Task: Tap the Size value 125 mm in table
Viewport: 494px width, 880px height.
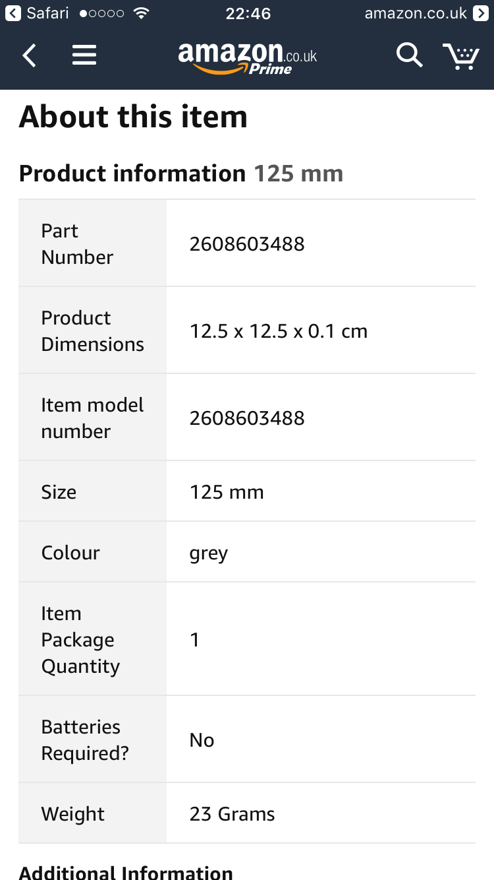Action: 227,492
